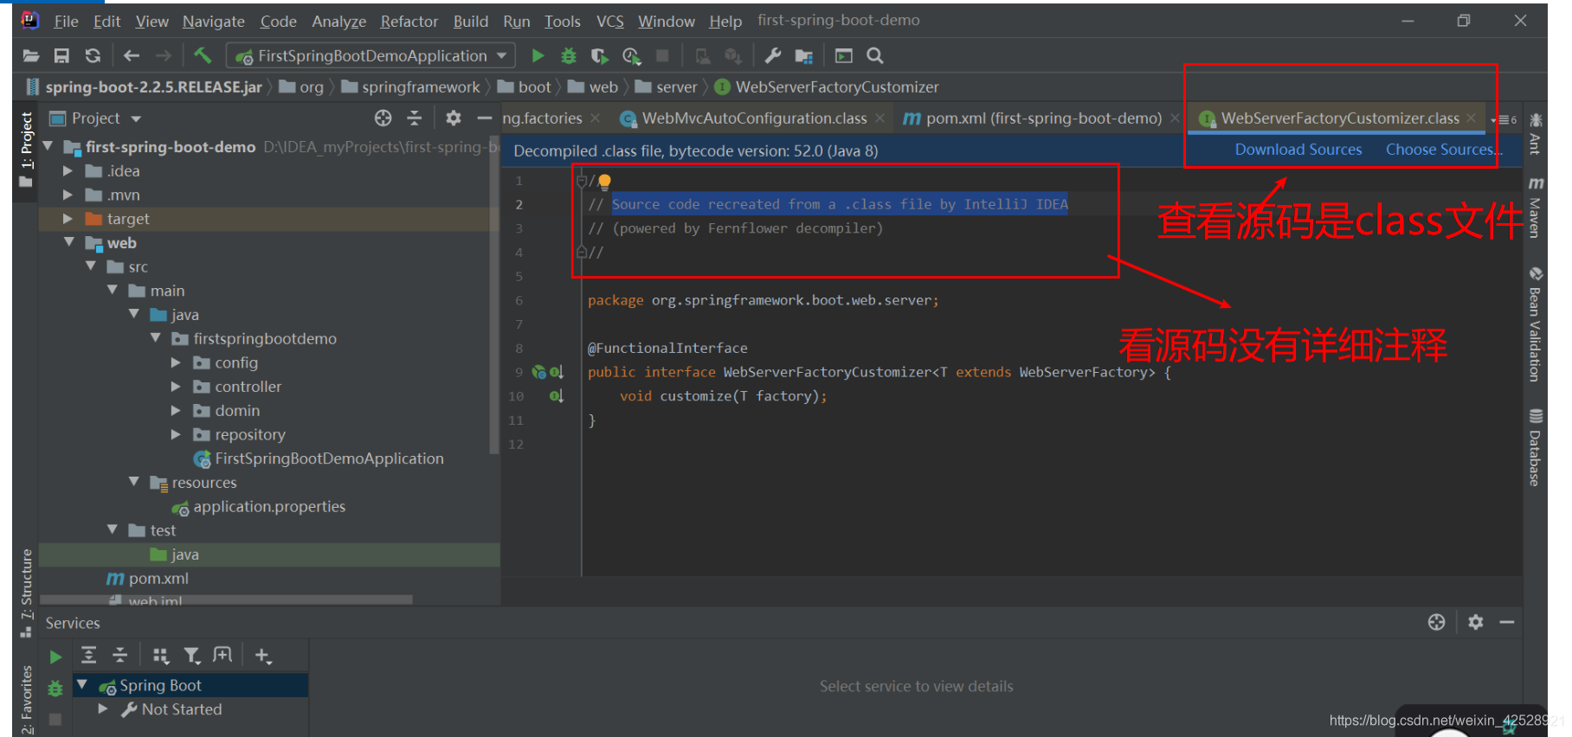Click the lightbulb intention icon in editor
Image resolution: width=1572 pixels, height=737 pixels.
pyautogui.click(x=604, y=181)
